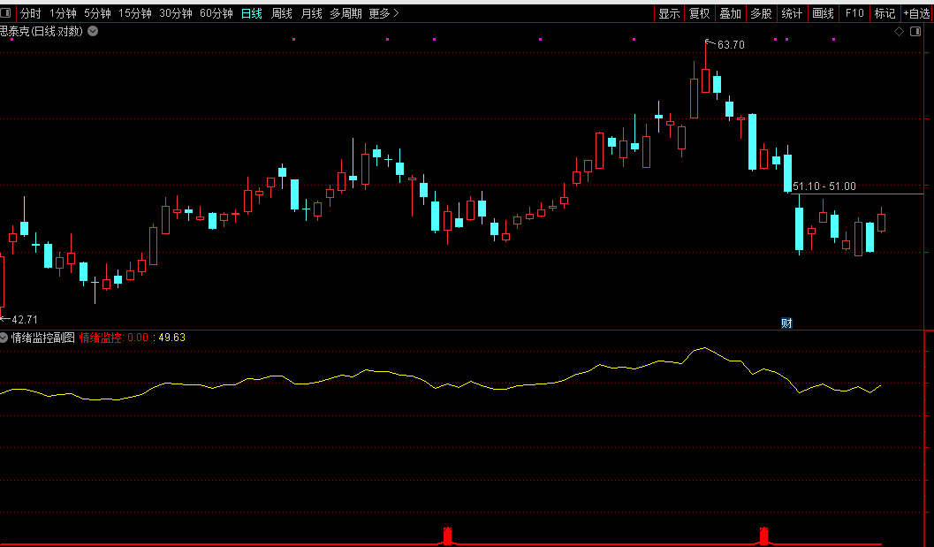Viewport: 934px width, 547px height.
Task: Click the 42.71 low price label
Action: coord(25,319)
